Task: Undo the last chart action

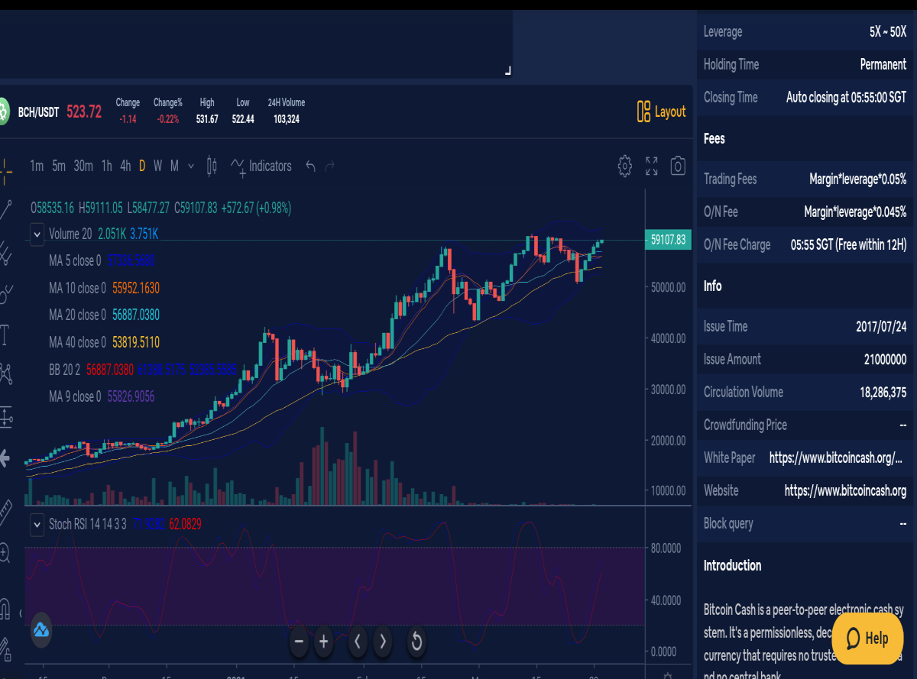Action: [x=310, y=166]
